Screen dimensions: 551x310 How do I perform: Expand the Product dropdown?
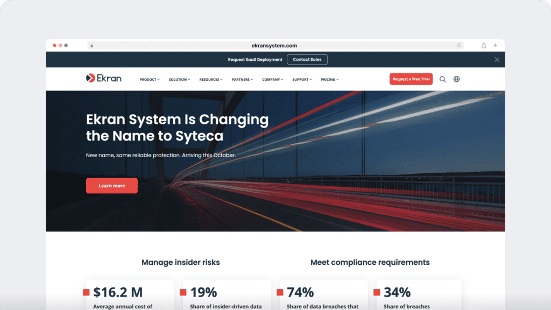(149, 79)
